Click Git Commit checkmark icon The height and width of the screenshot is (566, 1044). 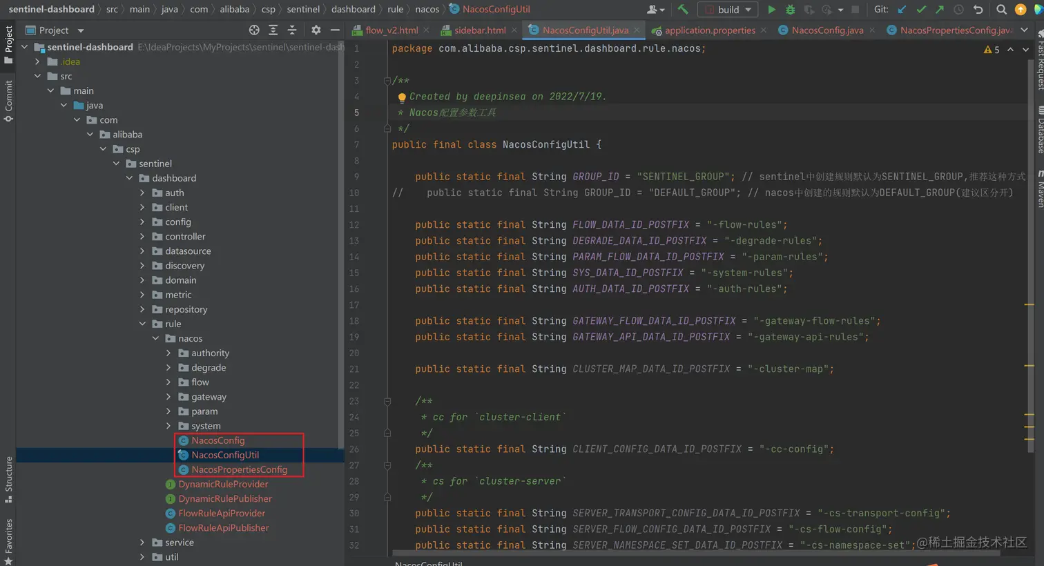pyautogui.click(x=921, y=10)
